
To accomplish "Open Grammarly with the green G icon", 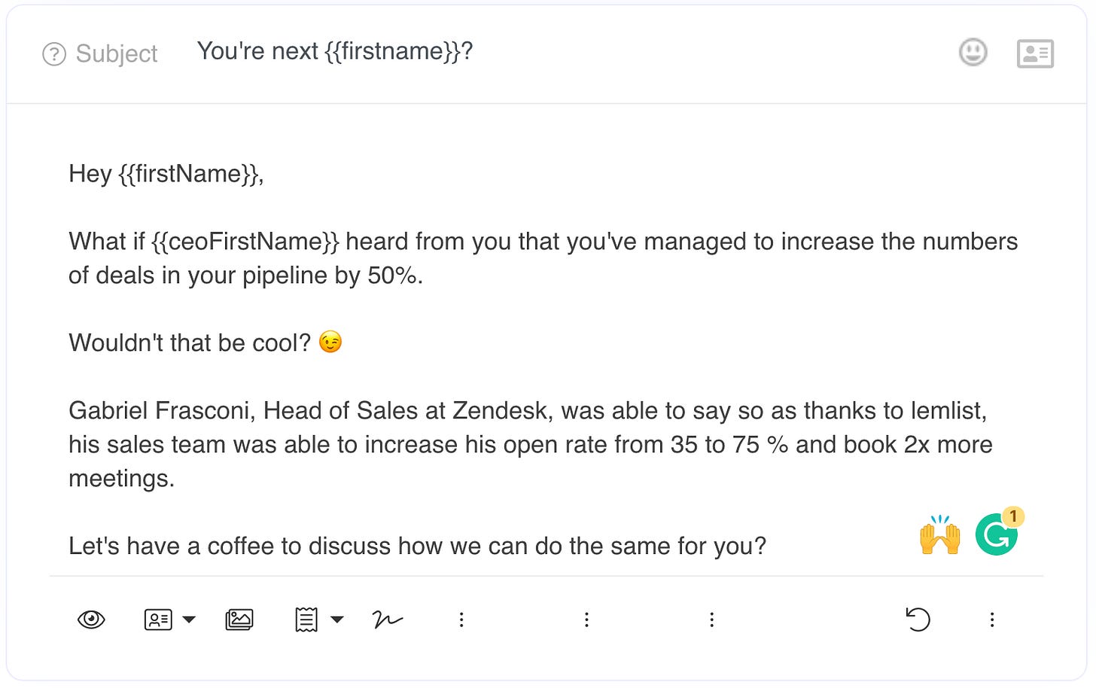I will (x=995, y=533).
